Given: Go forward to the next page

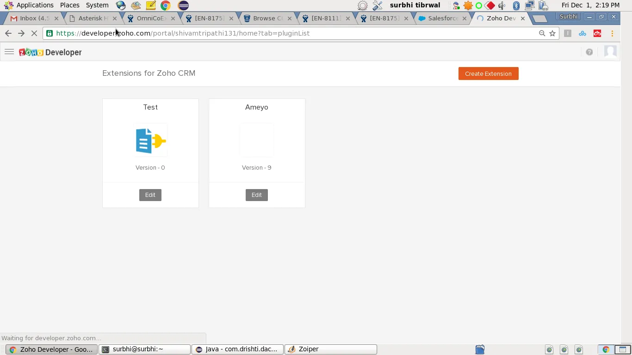Looking at the screenshot, I should click(x=21, y=33).
